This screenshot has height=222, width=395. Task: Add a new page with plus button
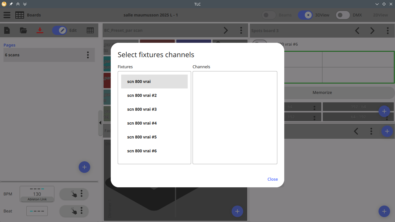84,167
